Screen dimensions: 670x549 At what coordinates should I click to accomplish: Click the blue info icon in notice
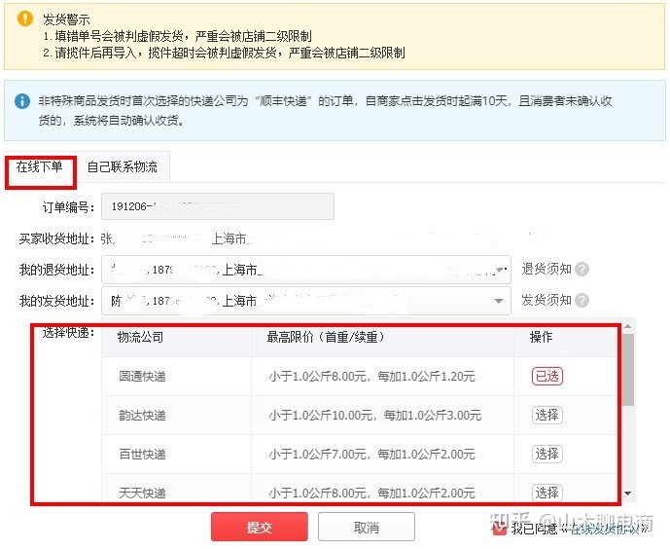[22, 101]
